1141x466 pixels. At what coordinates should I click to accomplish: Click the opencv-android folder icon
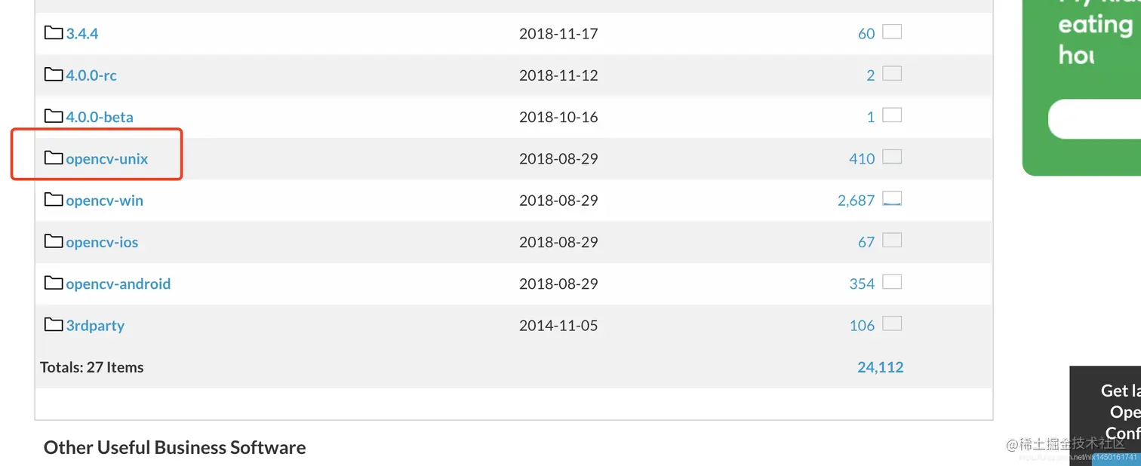click(53, 284)
